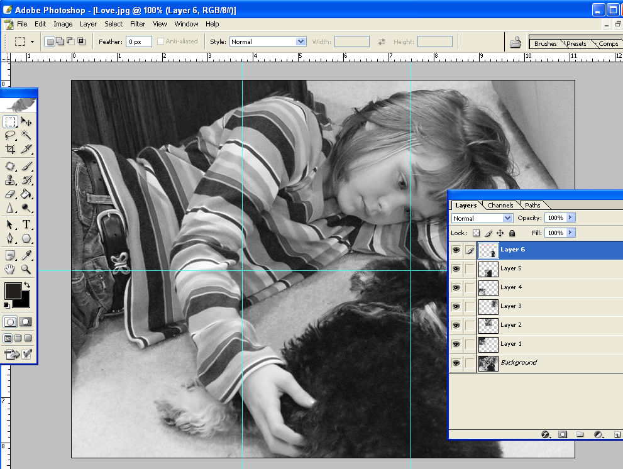Select the Brush tool
Screen dimensions: 623x469
[x=26, y=166]
